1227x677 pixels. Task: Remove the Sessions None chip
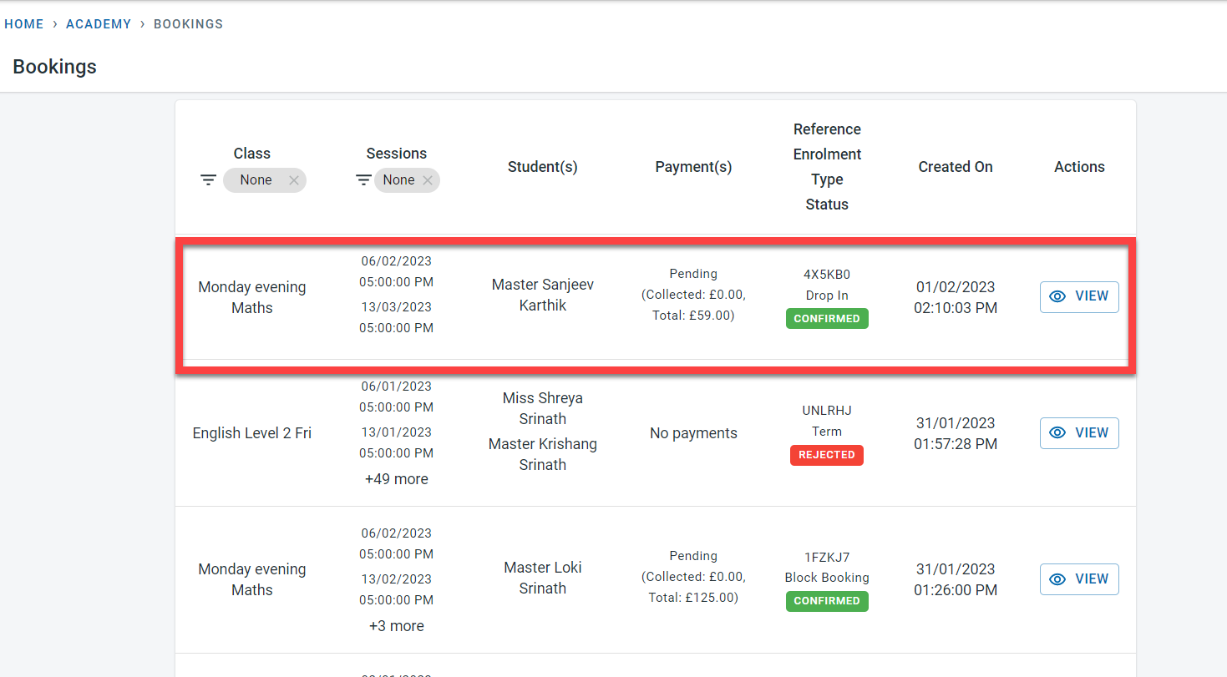tap(428, 180)
